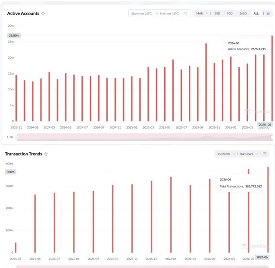Click the 385,772,382 tooltip value
275x268 pixels.
click(x=253, y=186)
